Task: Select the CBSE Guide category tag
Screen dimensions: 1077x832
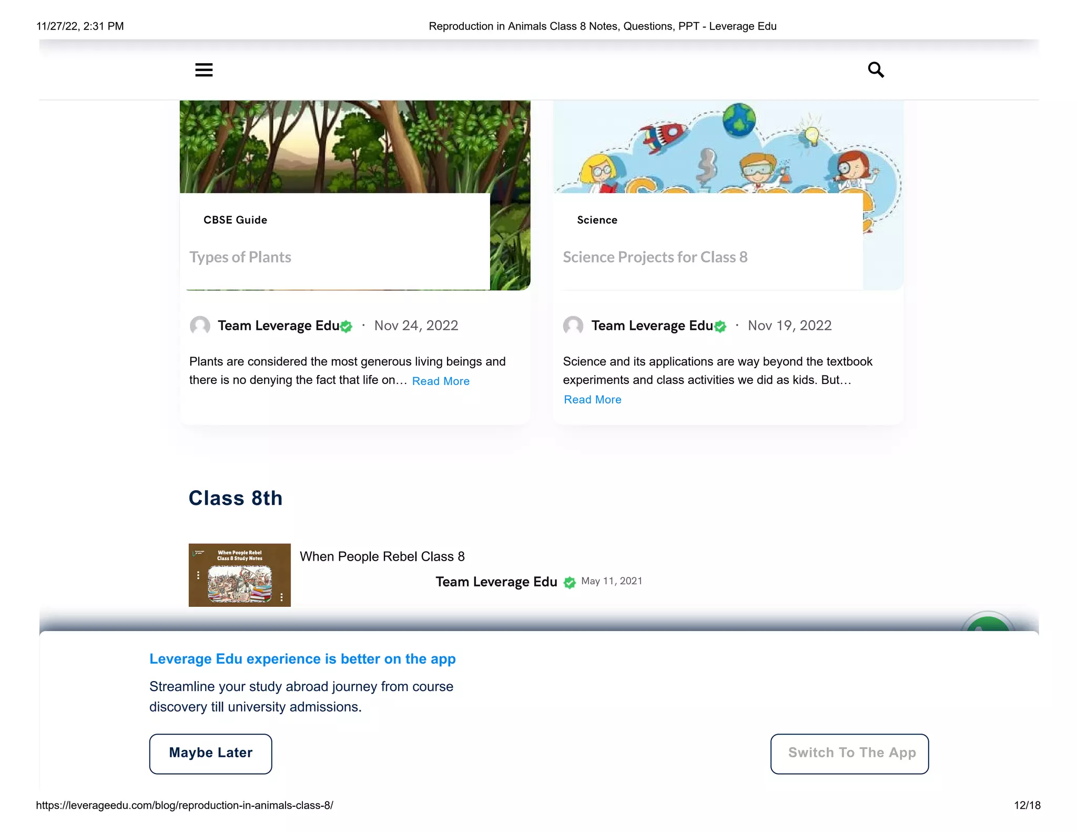Action: click(236, 220)
